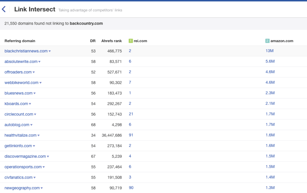Image resolution: width=307 pixels, height=193 pixels.
Task: View 7 rei.com links from webbikeworld.com
Action: click(x=130, y=82)
